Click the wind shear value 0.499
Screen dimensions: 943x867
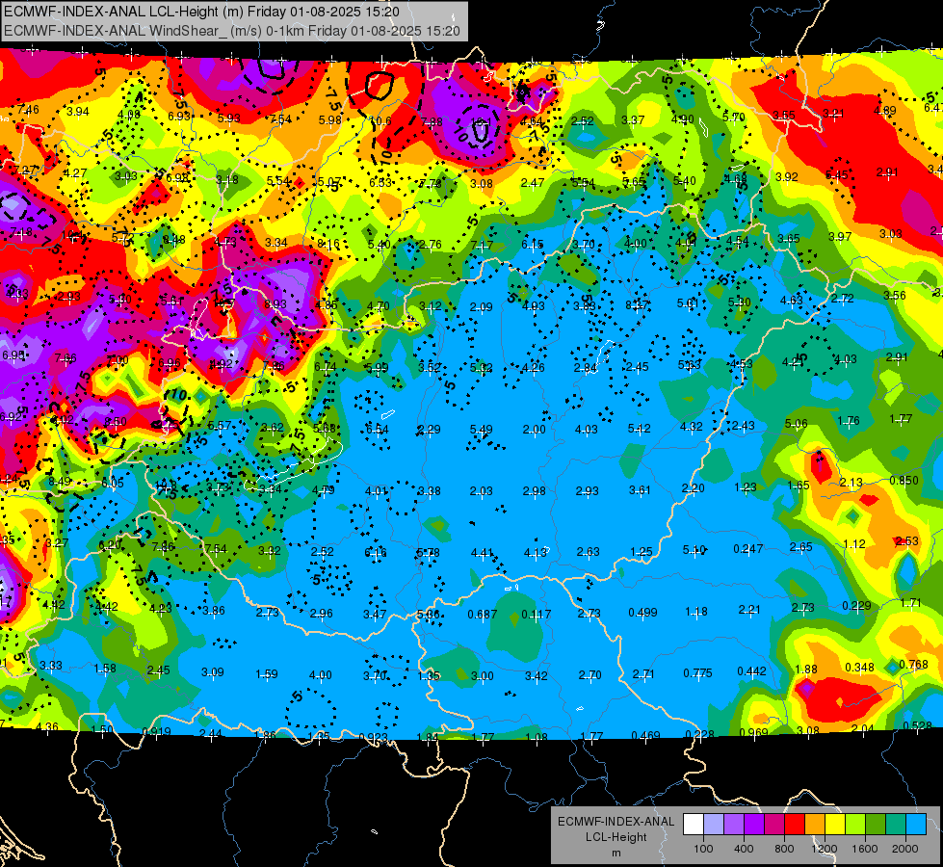642,613
